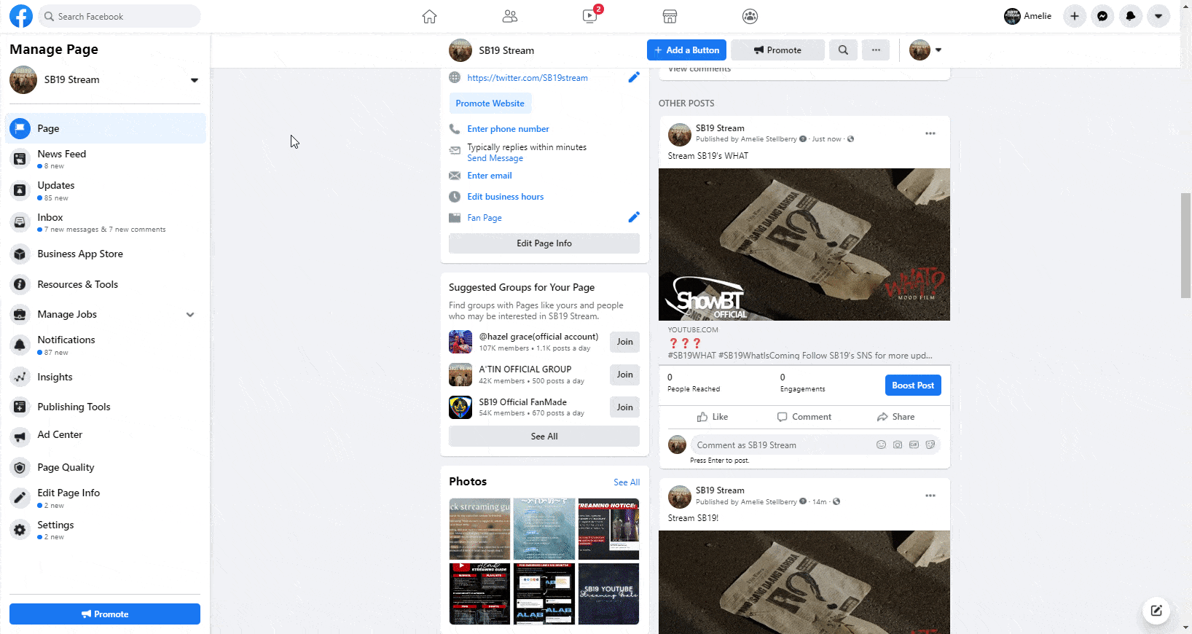Viewport: 1192px width, 634px height.
Task: Open the Friends icon in top bar
Action: coord(510,16)
